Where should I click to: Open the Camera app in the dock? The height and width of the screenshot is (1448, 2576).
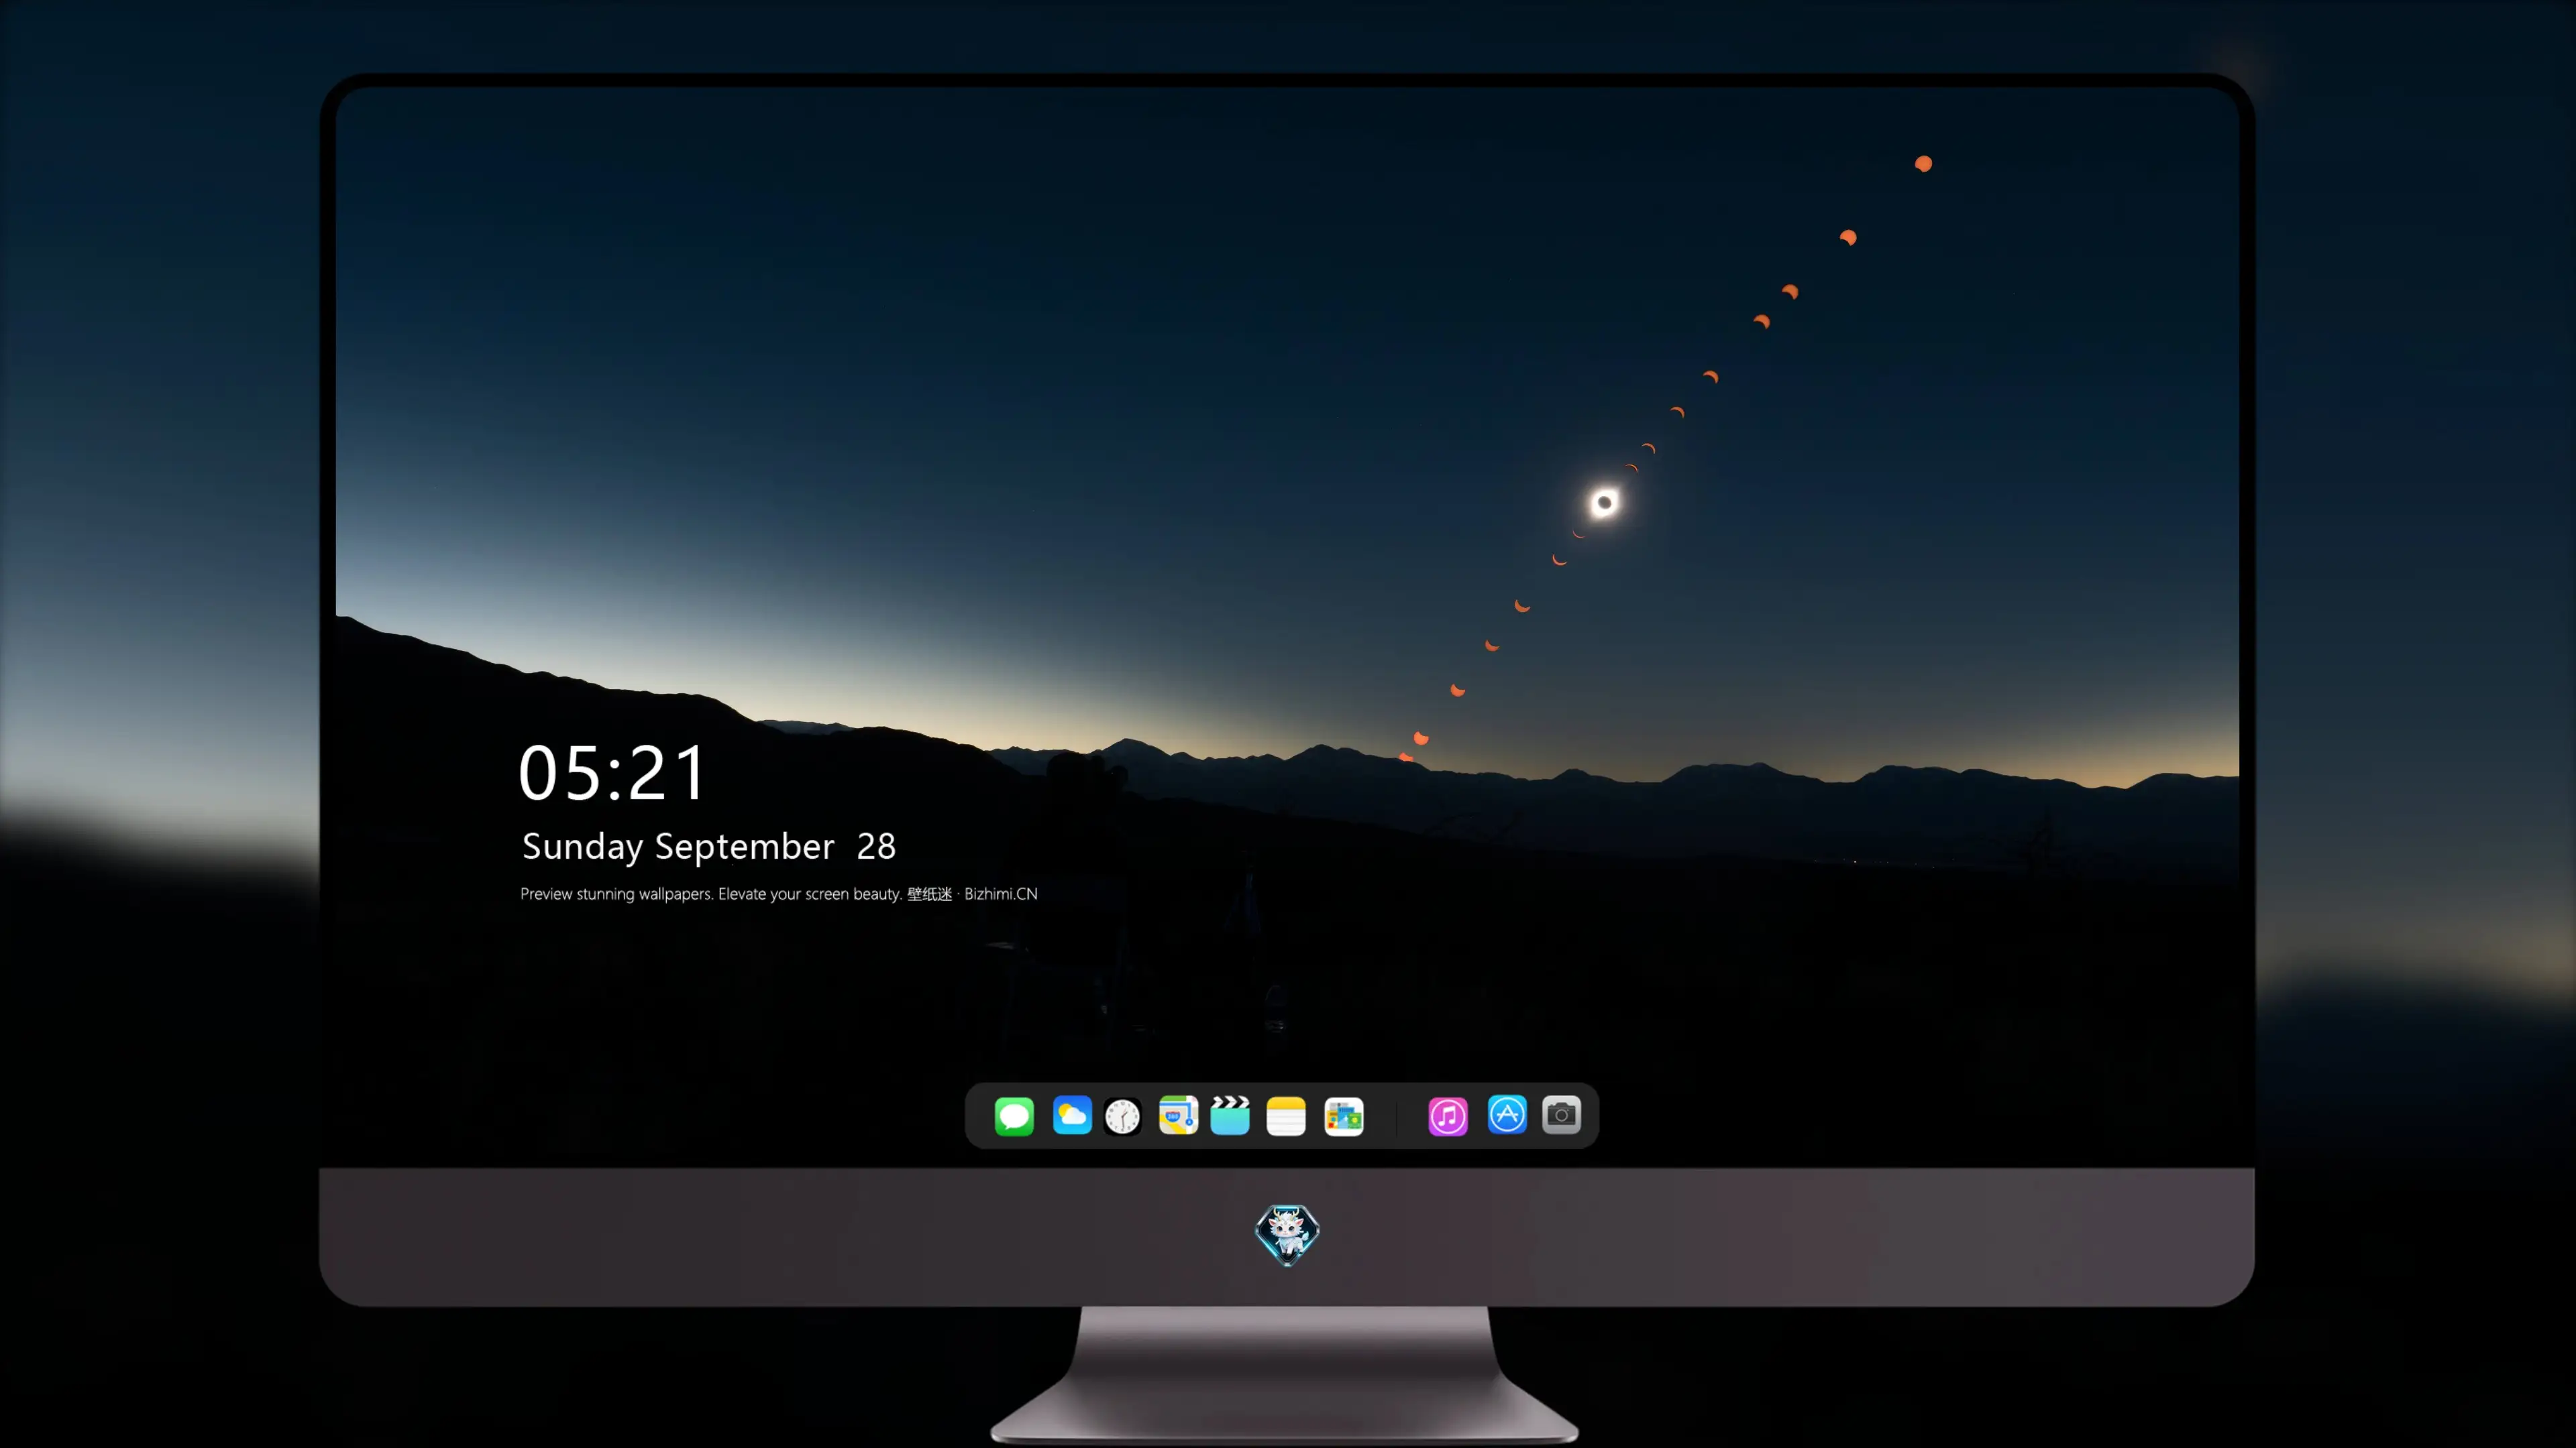point(1561,1115)
